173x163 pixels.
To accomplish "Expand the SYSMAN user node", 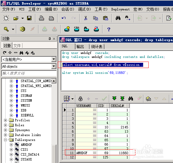I will 11,96.
